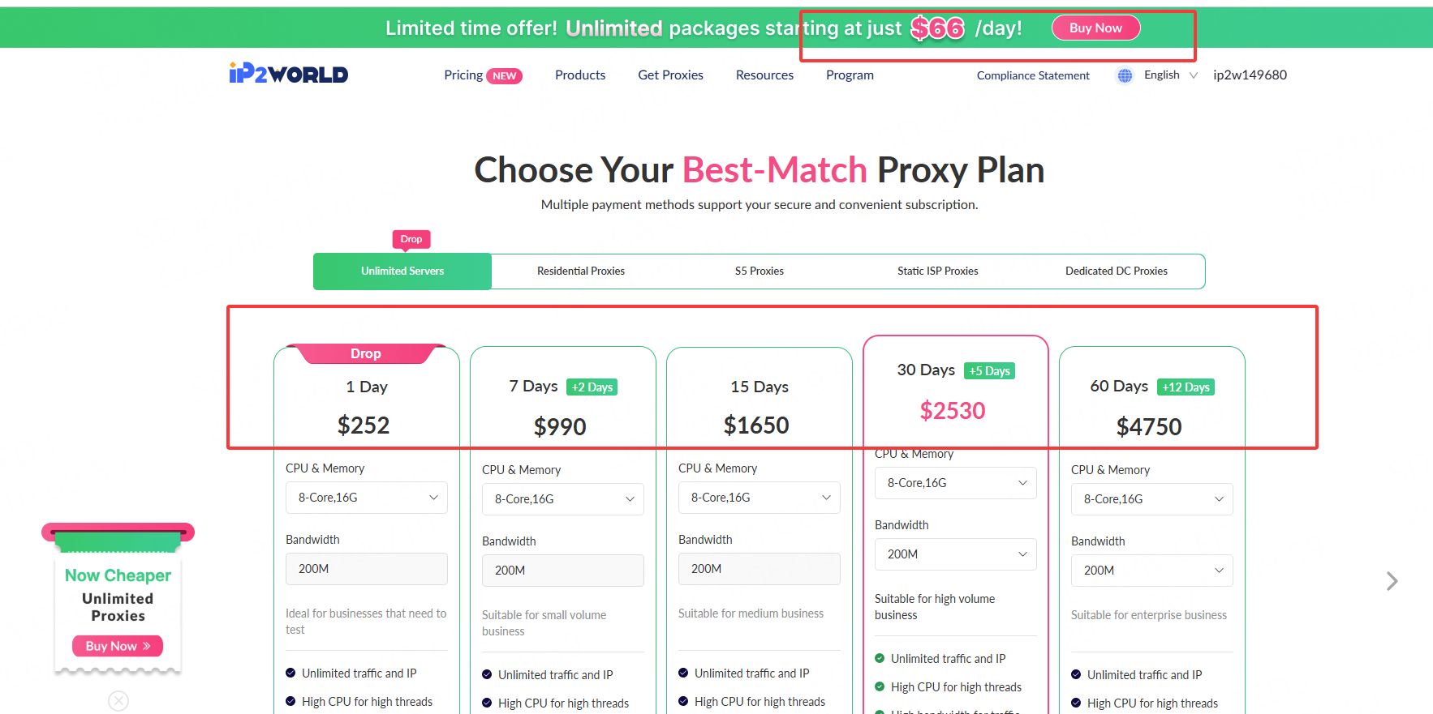The image size is (1433, 714).
Task: Open the Products menu
Action: pyautogui.click(x=580, y=75)
